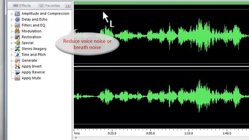Image resolution: width=249 pixels, height=140 pixels.
Task: Switch to the Effects tab
Action: 22,6
